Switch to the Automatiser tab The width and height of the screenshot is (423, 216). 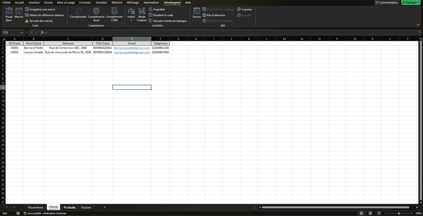(151, 2)
